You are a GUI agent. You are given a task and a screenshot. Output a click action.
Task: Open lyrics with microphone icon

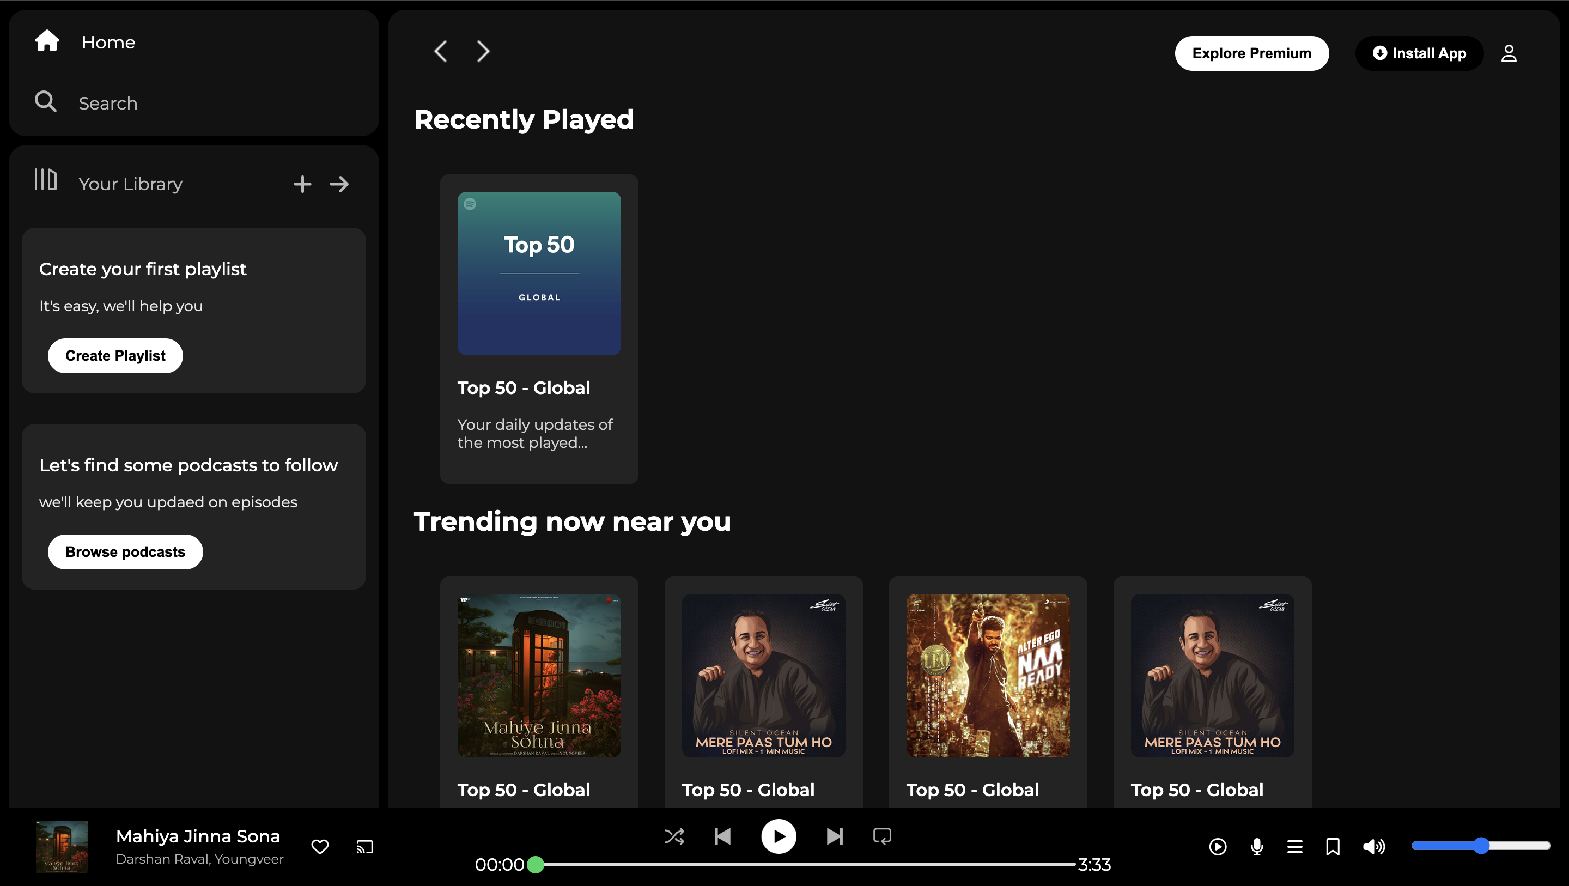(1256, 847)
